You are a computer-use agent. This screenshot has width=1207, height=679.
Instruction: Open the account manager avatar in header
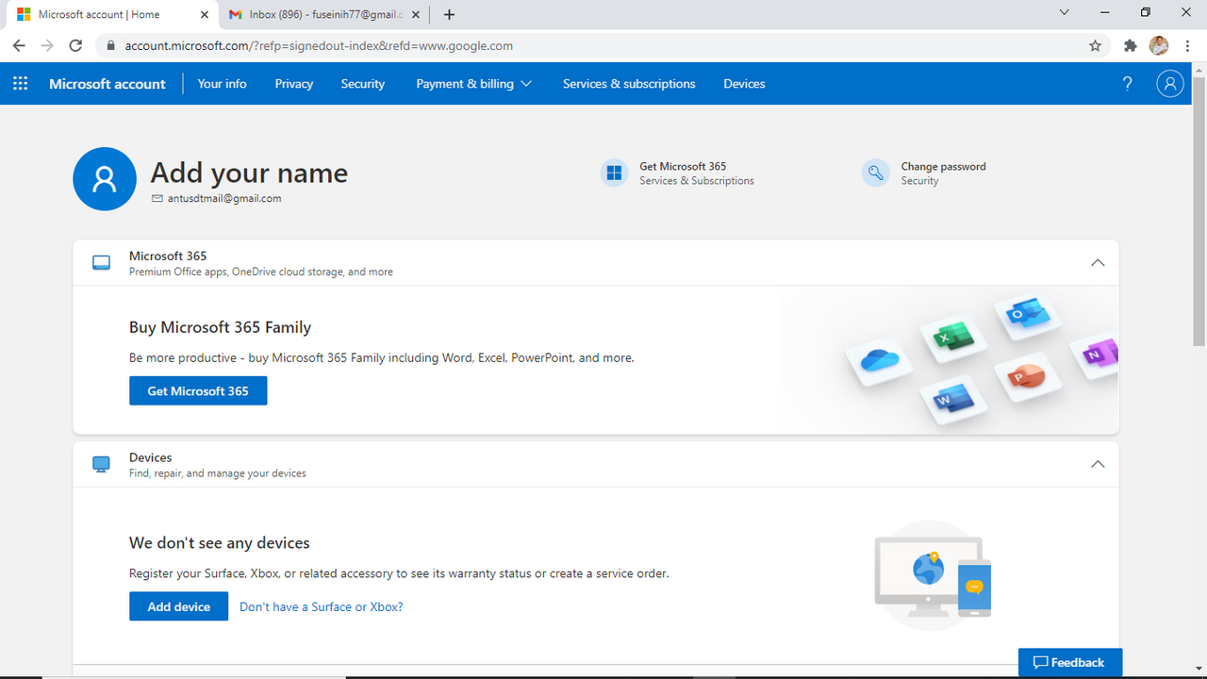pyautogui.click(x=1169, y=84)
